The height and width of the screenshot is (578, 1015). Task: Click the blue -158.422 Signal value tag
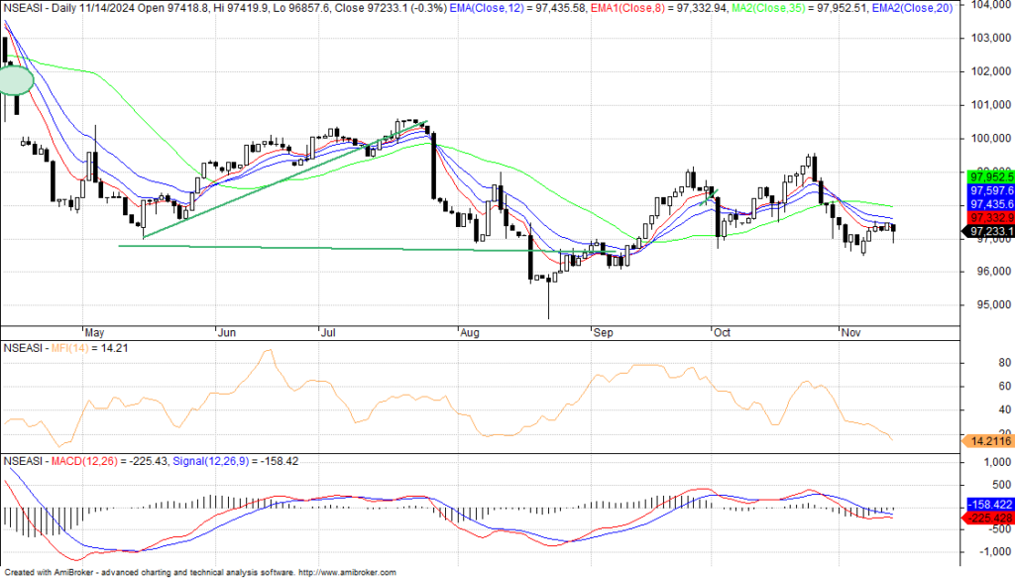tap(988, 503)
